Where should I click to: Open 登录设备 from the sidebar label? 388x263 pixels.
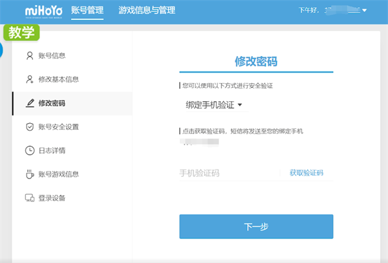point(52,198)
